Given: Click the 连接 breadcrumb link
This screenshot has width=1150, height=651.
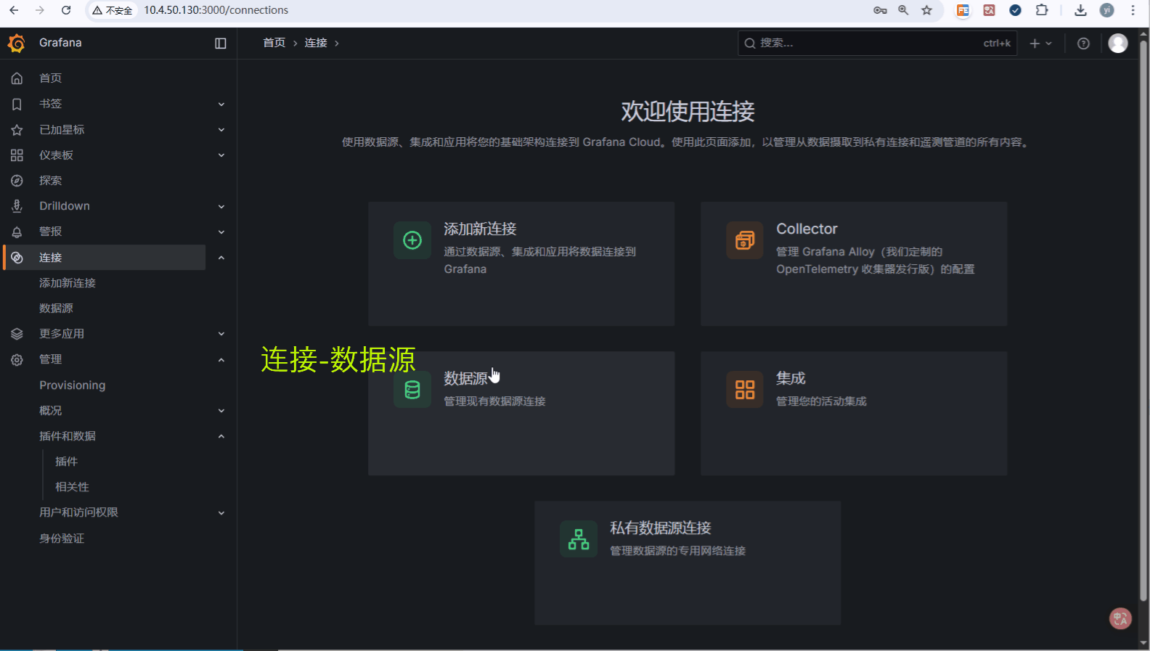Looking at the screenshot, I should click(x=316, y=43).
